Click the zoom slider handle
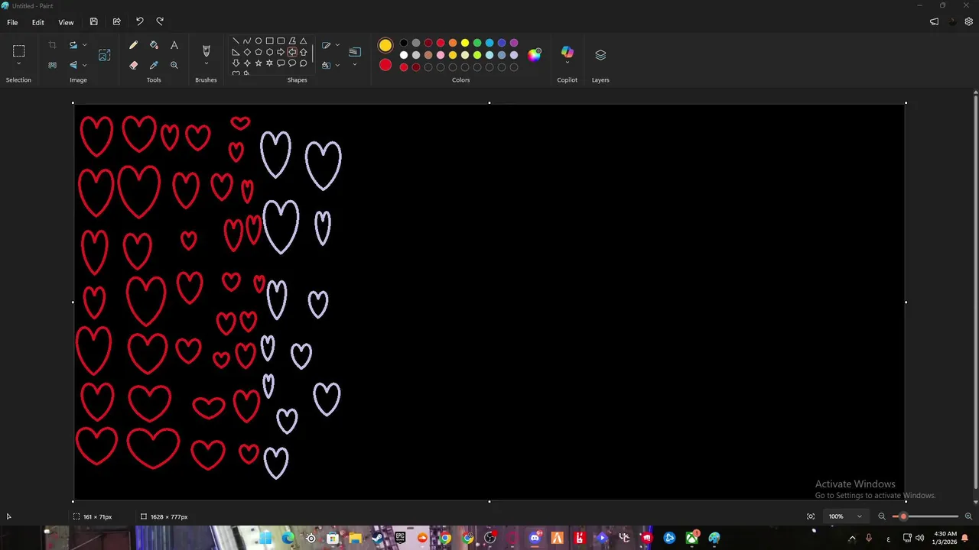979x550 pixels. click(903, 516)
